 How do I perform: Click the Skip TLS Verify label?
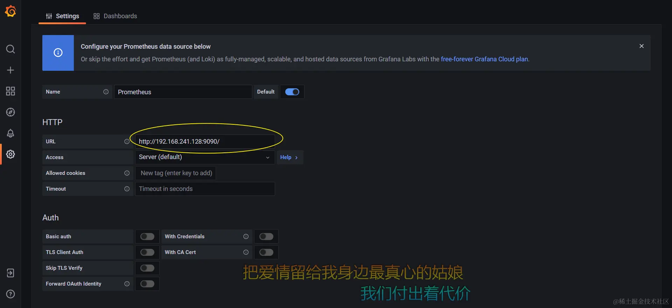[64, 268]
